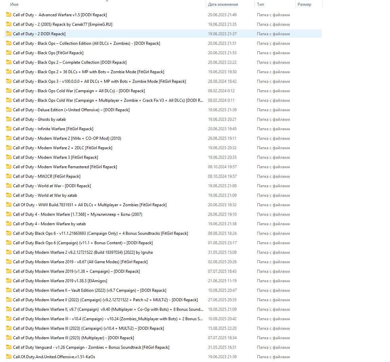Click date 28.08.2024 18:42 of the Black Ops 3 row

(x=222, y=81)
